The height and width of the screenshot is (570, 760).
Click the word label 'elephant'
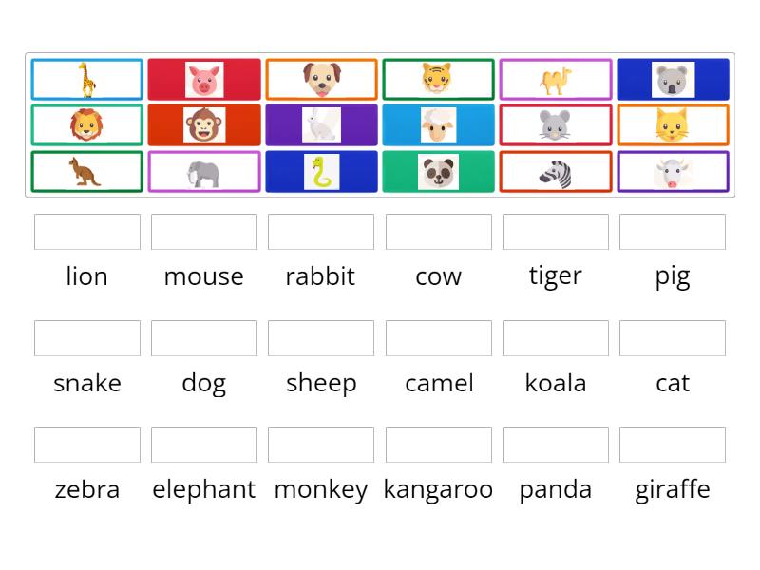203,489
